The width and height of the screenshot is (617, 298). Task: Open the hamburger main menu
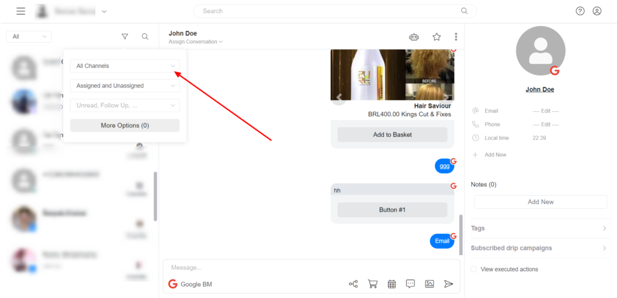(x=21, y=11)
